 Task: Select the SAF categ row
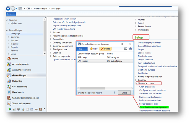click(x=105, y=57)
